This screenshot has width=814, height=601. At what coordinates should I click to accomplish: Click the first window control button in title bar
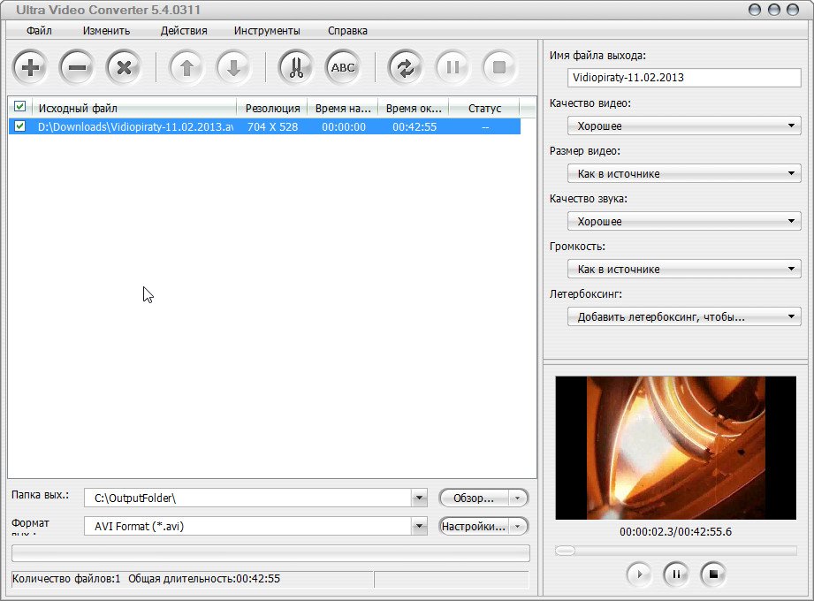755,10
